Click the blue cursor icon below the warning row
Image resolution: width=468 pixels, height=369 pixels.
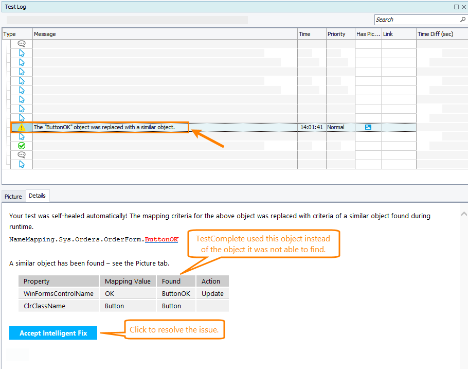pos(21,136)
